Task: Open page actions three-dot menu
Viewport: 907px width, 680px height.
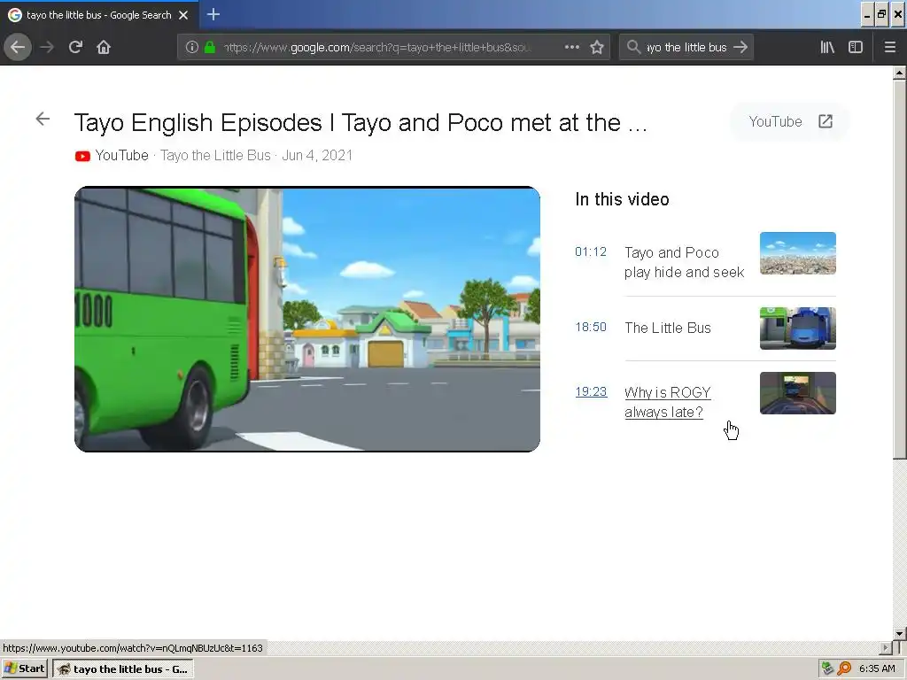Action: (571, 47)
